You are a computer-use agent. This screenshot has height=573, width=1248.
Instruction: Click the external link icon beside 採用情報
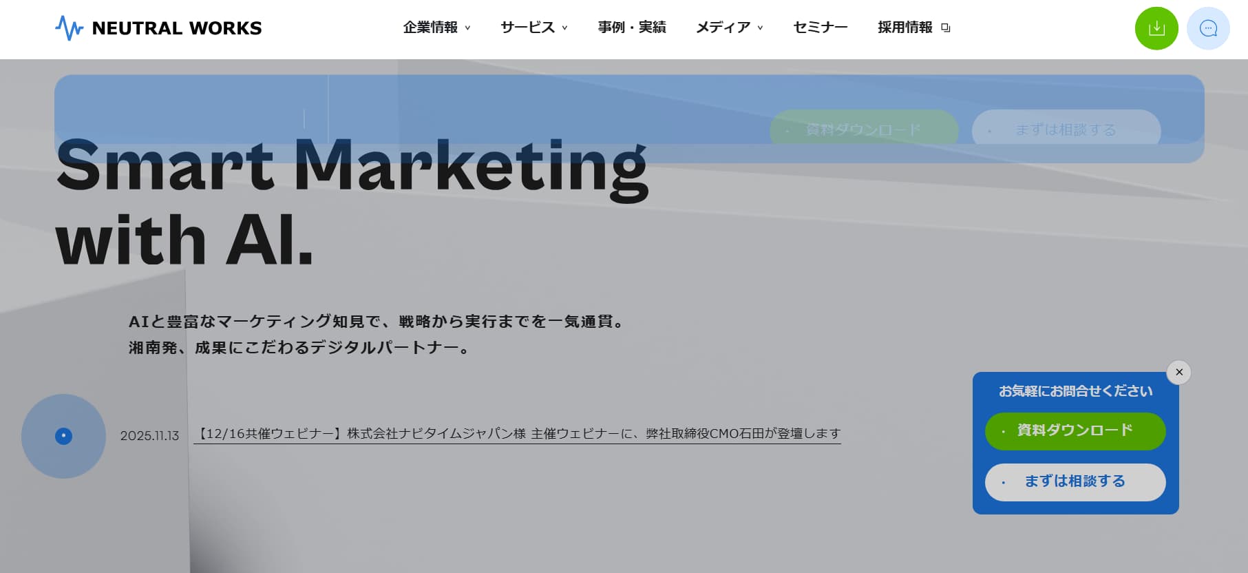pyautogui.click(x=946, y=28)
